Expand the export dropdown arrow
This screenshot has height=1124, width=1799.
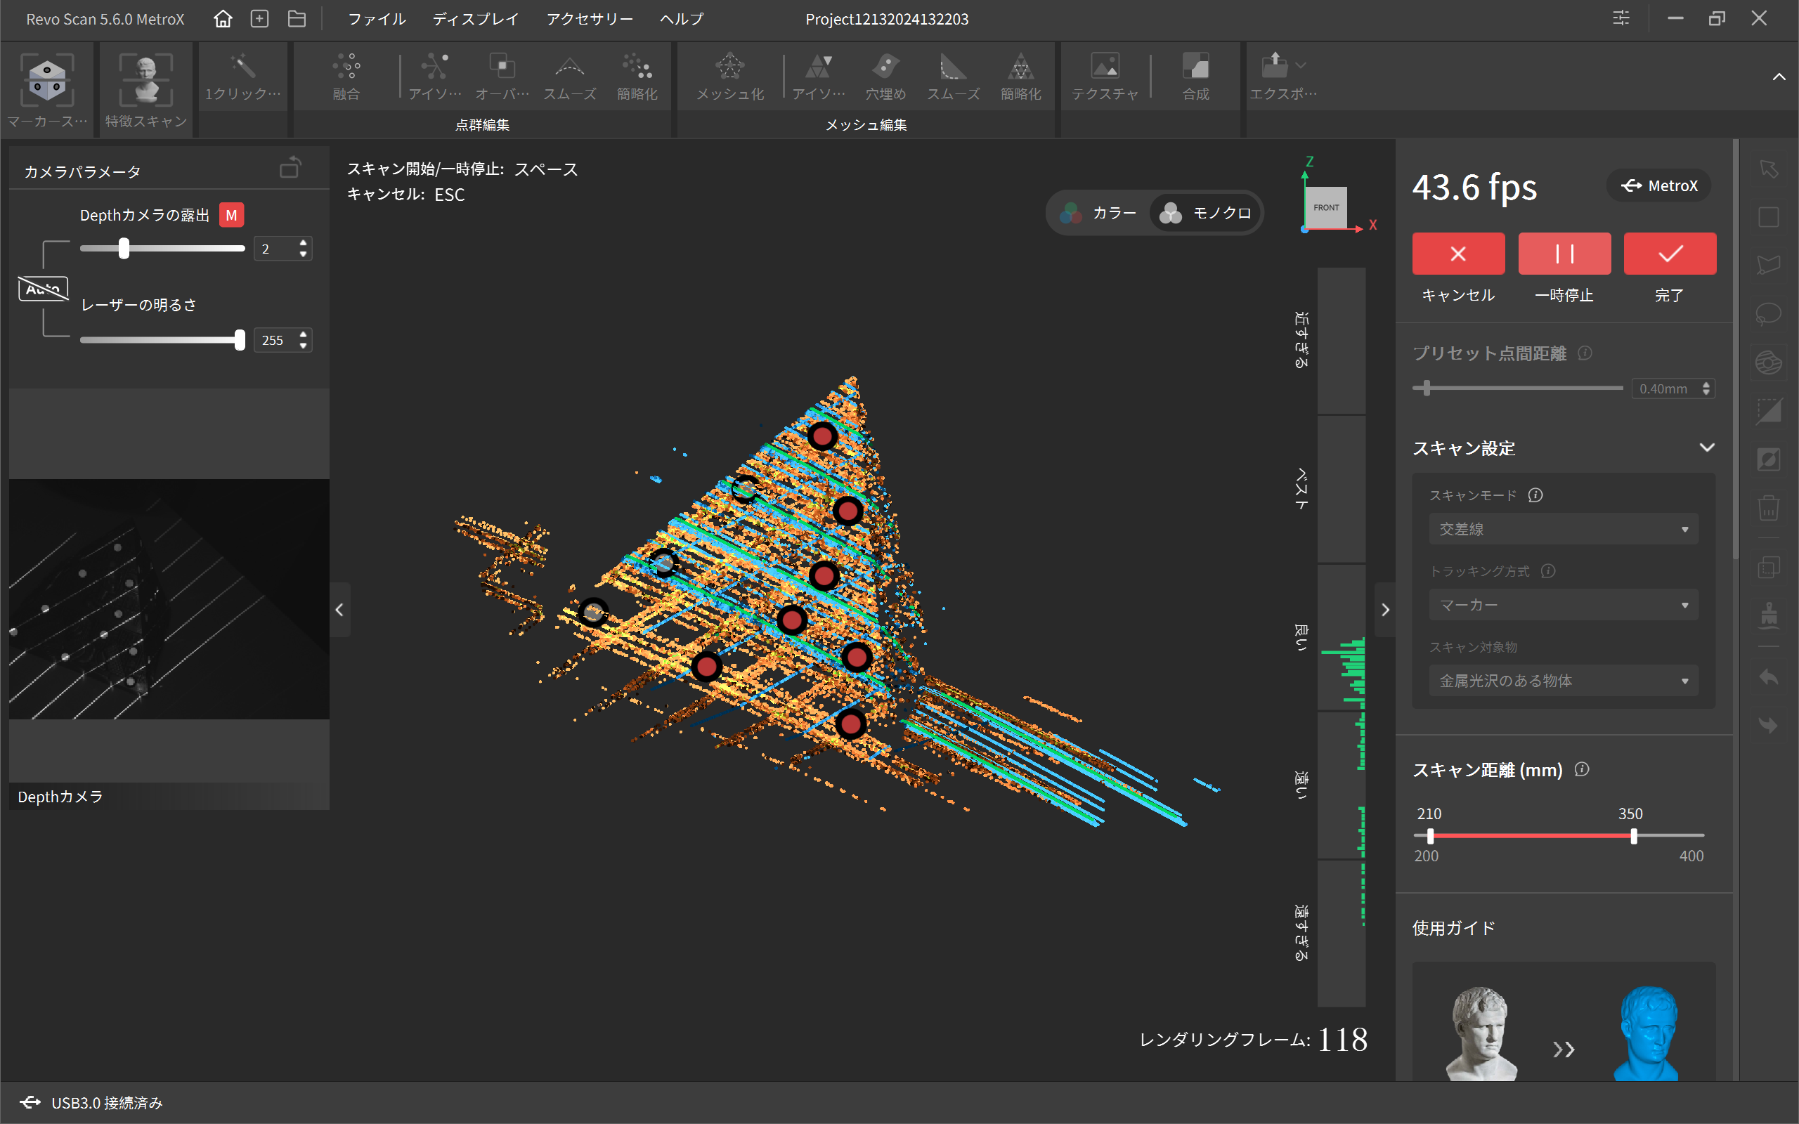1300,65
